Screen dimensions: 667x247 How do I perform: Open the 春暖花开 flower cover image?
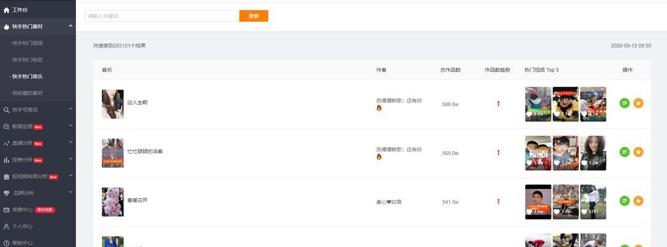[113, 202]
